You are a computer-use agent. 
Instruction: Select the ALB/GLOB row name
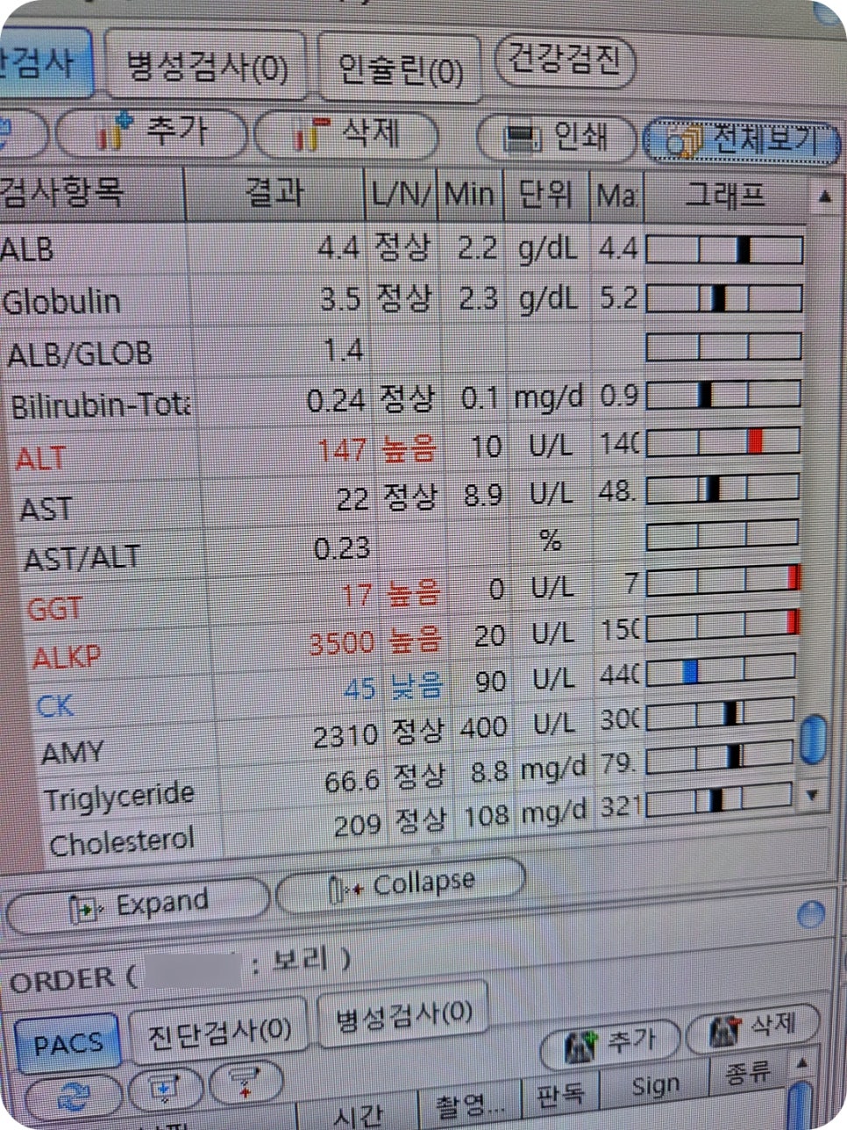click(80, 354)
